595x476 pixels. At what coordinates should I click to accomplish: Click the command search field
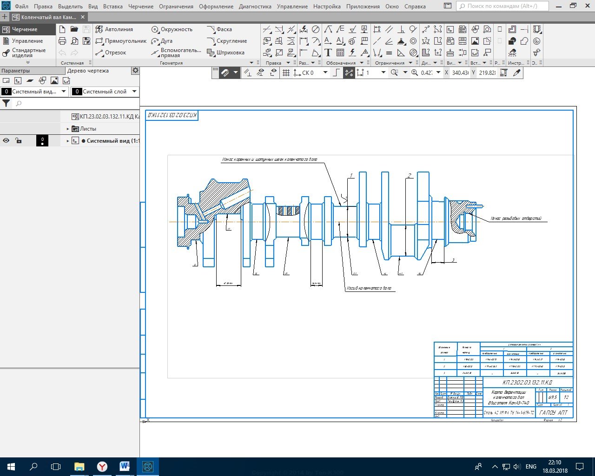(x=502, y=6)
